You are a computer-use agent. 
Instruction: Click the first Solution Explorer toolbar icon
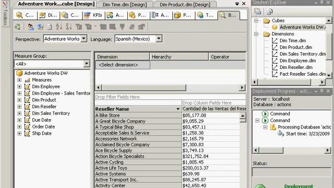tap(258, 11)
